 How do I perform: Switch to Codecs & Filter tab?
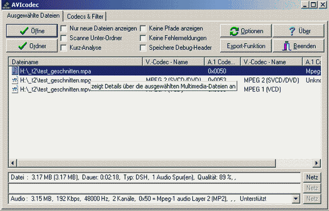tap(86, 16)
